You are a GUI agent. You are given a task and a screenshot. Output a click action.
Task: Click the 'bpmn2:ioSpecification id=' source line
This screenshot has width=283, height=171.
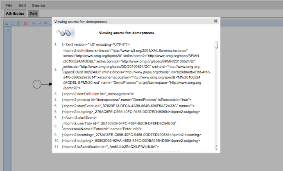pos(111,147)
